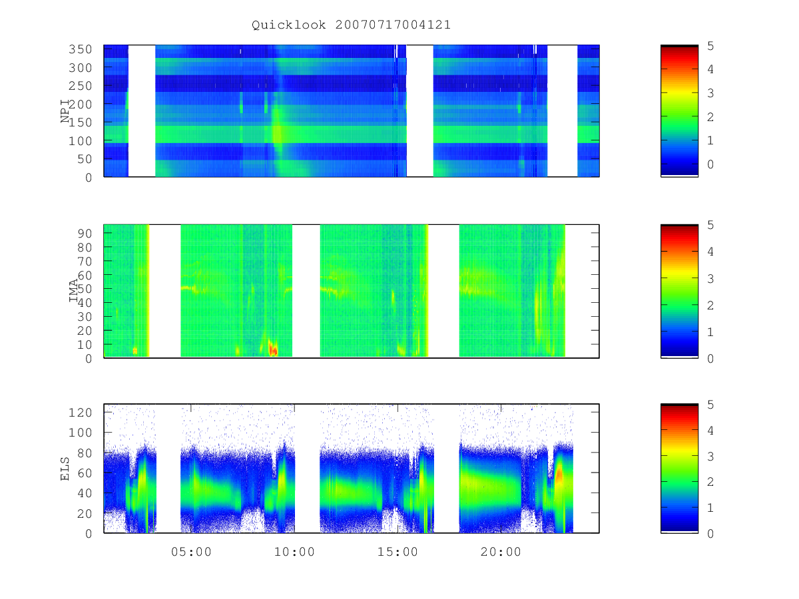
Task: Click value 2 on IMA colorbar scale
Action: pos(711,305)
